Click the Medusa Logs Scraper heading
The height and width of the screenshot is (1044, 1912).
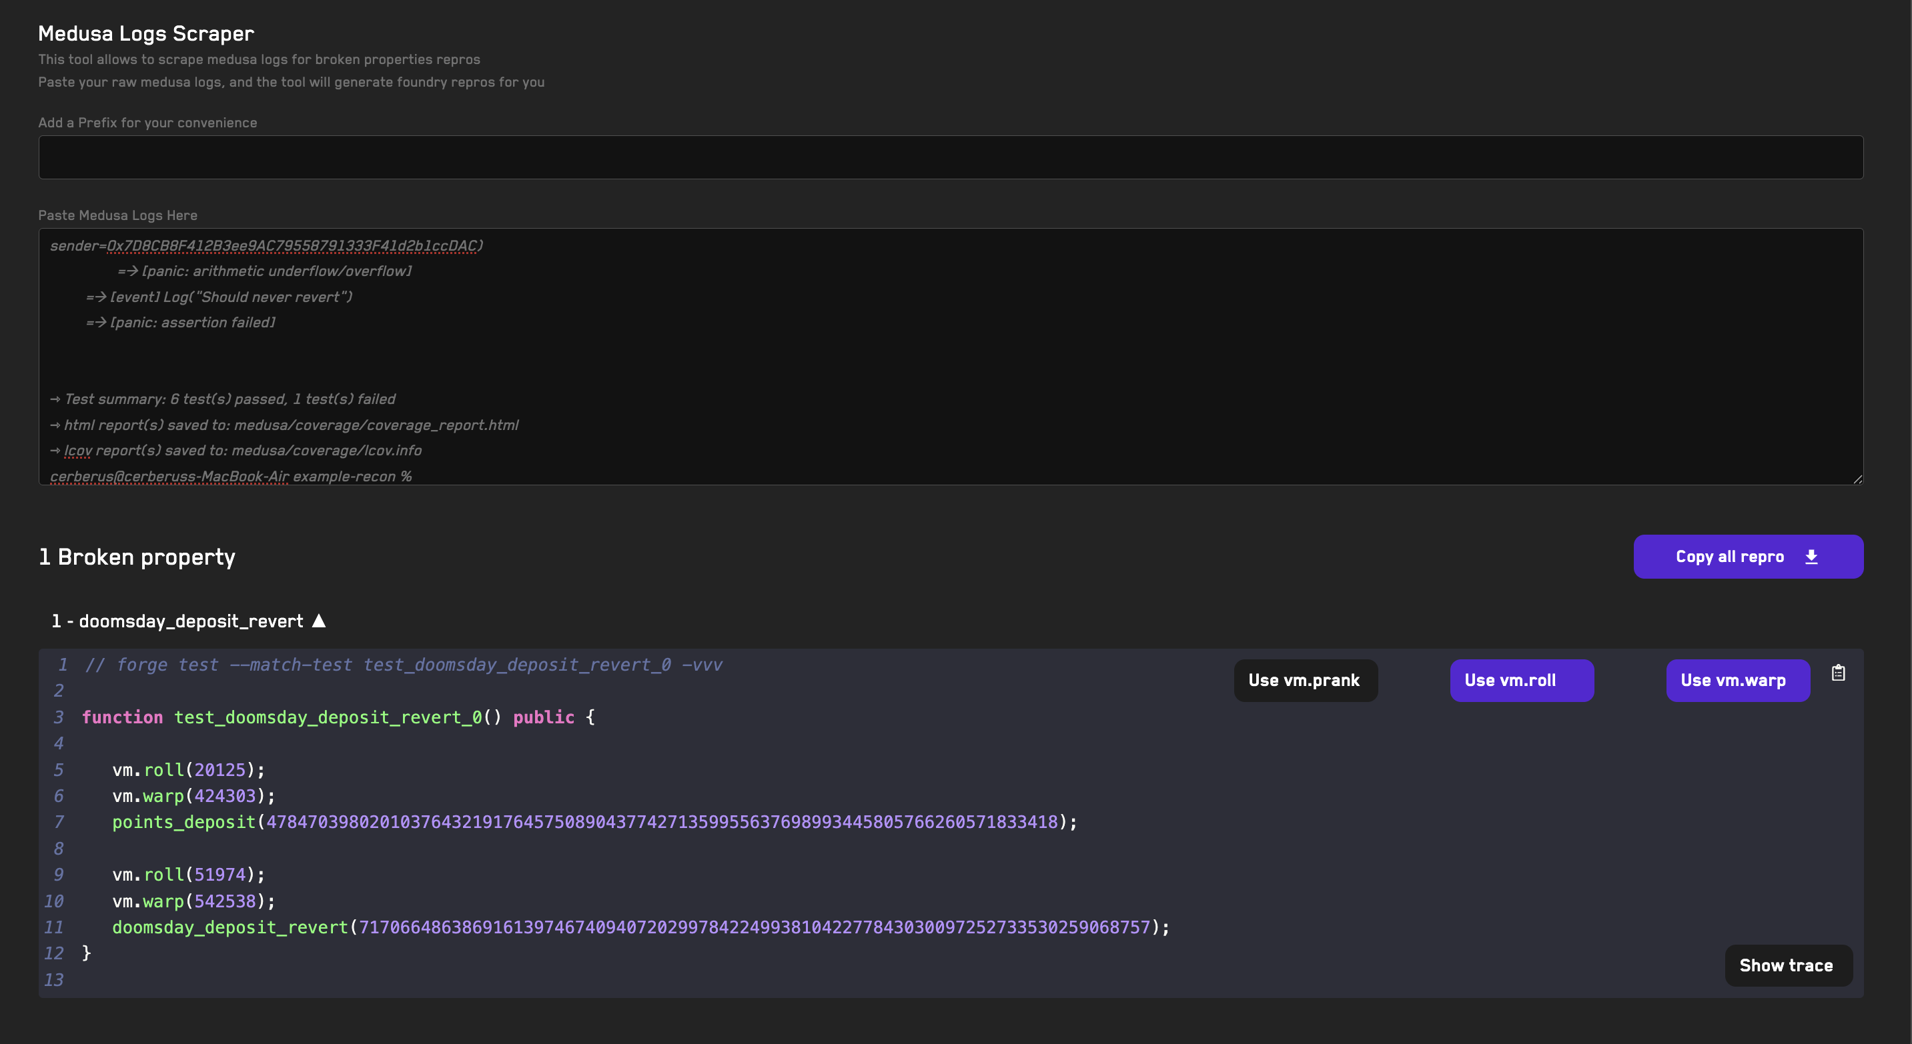pos(145,33)
